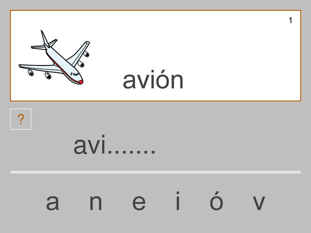Click the orange border of the word card
Viewport: 311px width, 233px height.
155,10
